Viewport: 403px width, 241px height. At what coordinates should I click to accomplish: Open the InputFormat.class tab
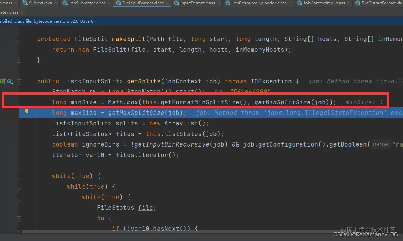(x=197, y=3)
